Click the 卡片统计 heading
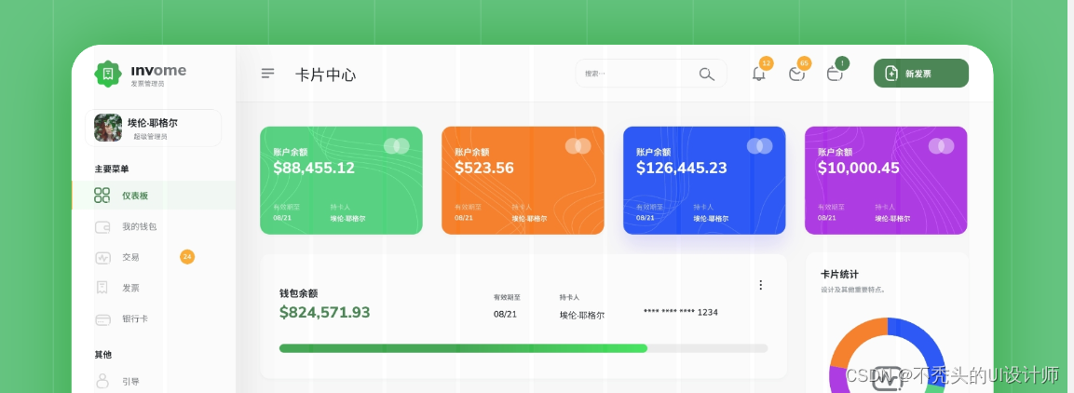This screenshot has height=393, width=1074. [x=840, y=274]
